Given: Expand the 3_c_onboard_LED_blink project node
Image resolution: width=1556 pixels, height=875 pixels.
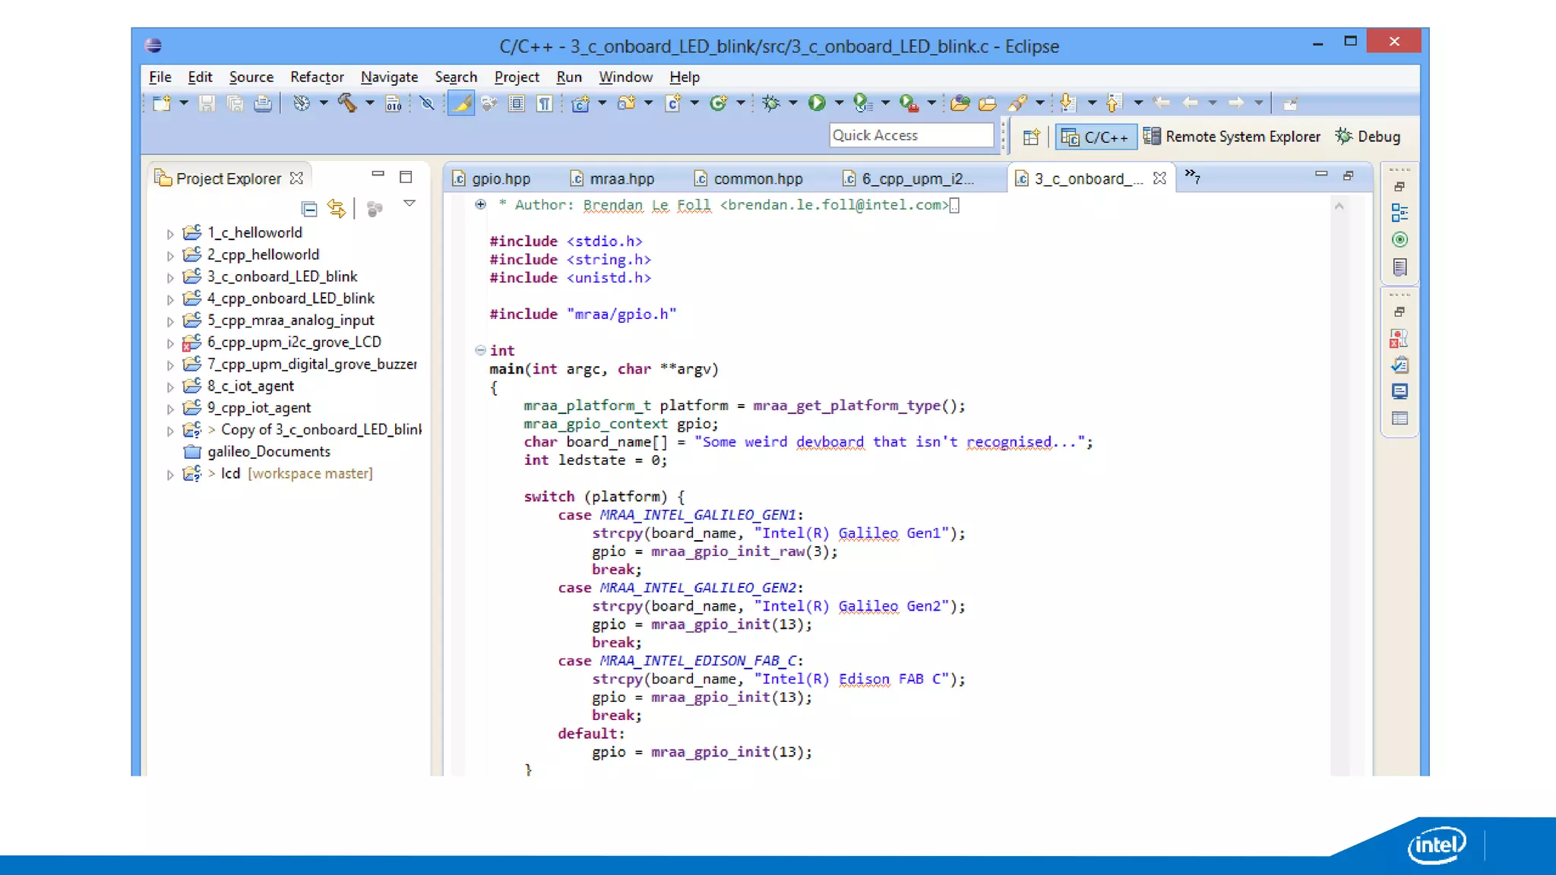Looking at the screenshot, I should tap(170, 278).
